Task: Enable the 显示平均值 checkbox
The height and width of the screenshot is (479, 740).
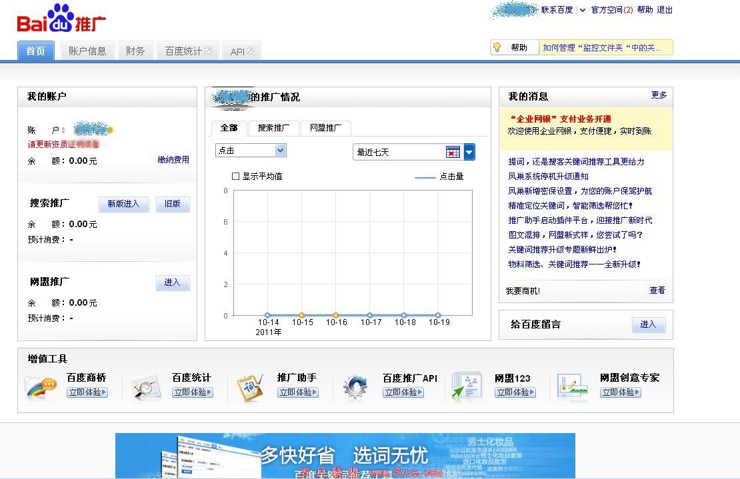Action: click(x=235, y=177)
